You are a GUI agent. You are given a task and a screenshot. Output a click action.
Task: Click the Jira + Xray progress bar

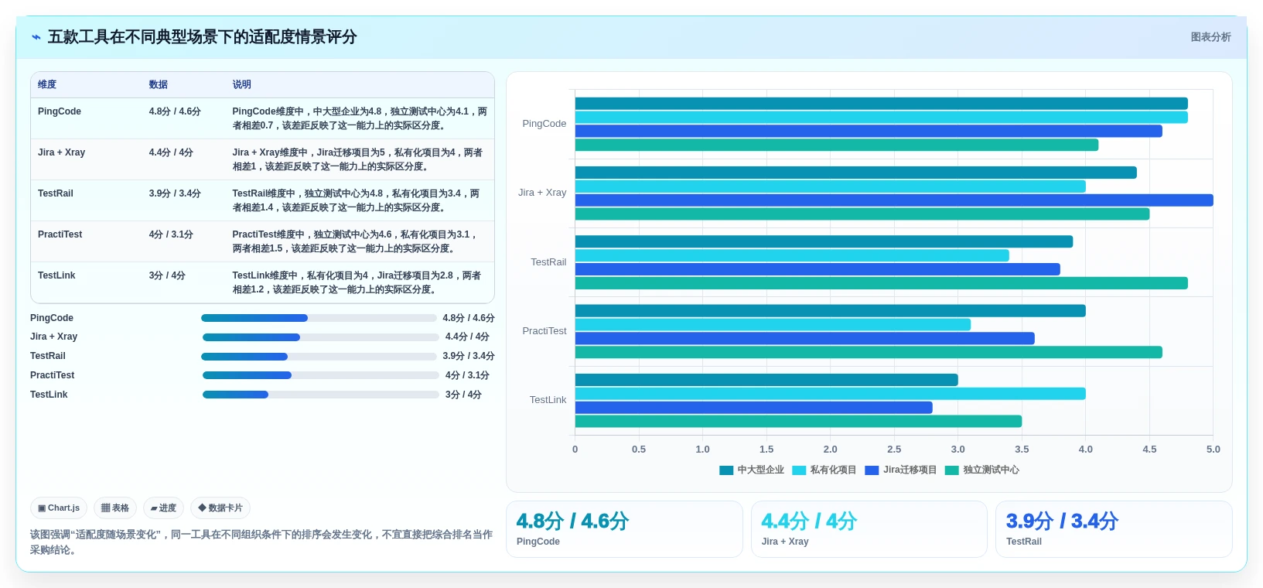320,337
